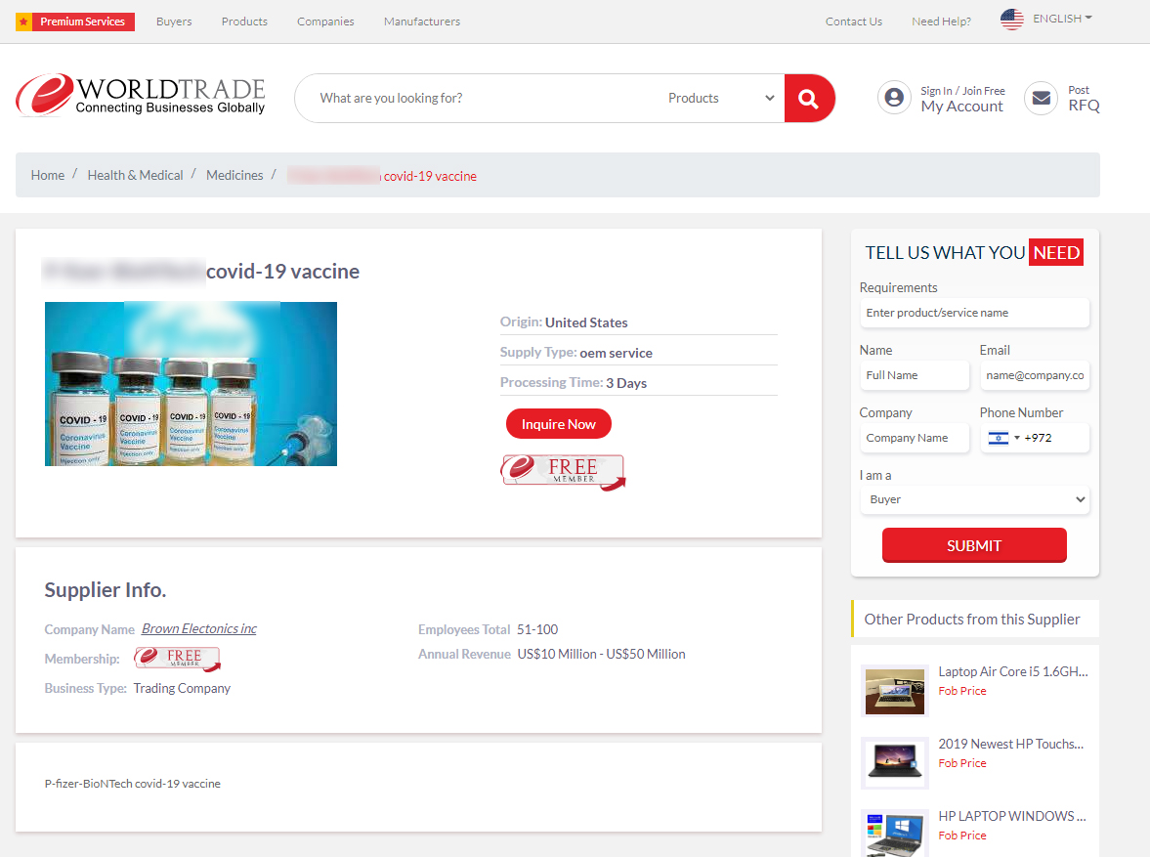Viewport: 1150px width, 857px height.
Task: Open the Companies navigation item
Action: (325, 22)
